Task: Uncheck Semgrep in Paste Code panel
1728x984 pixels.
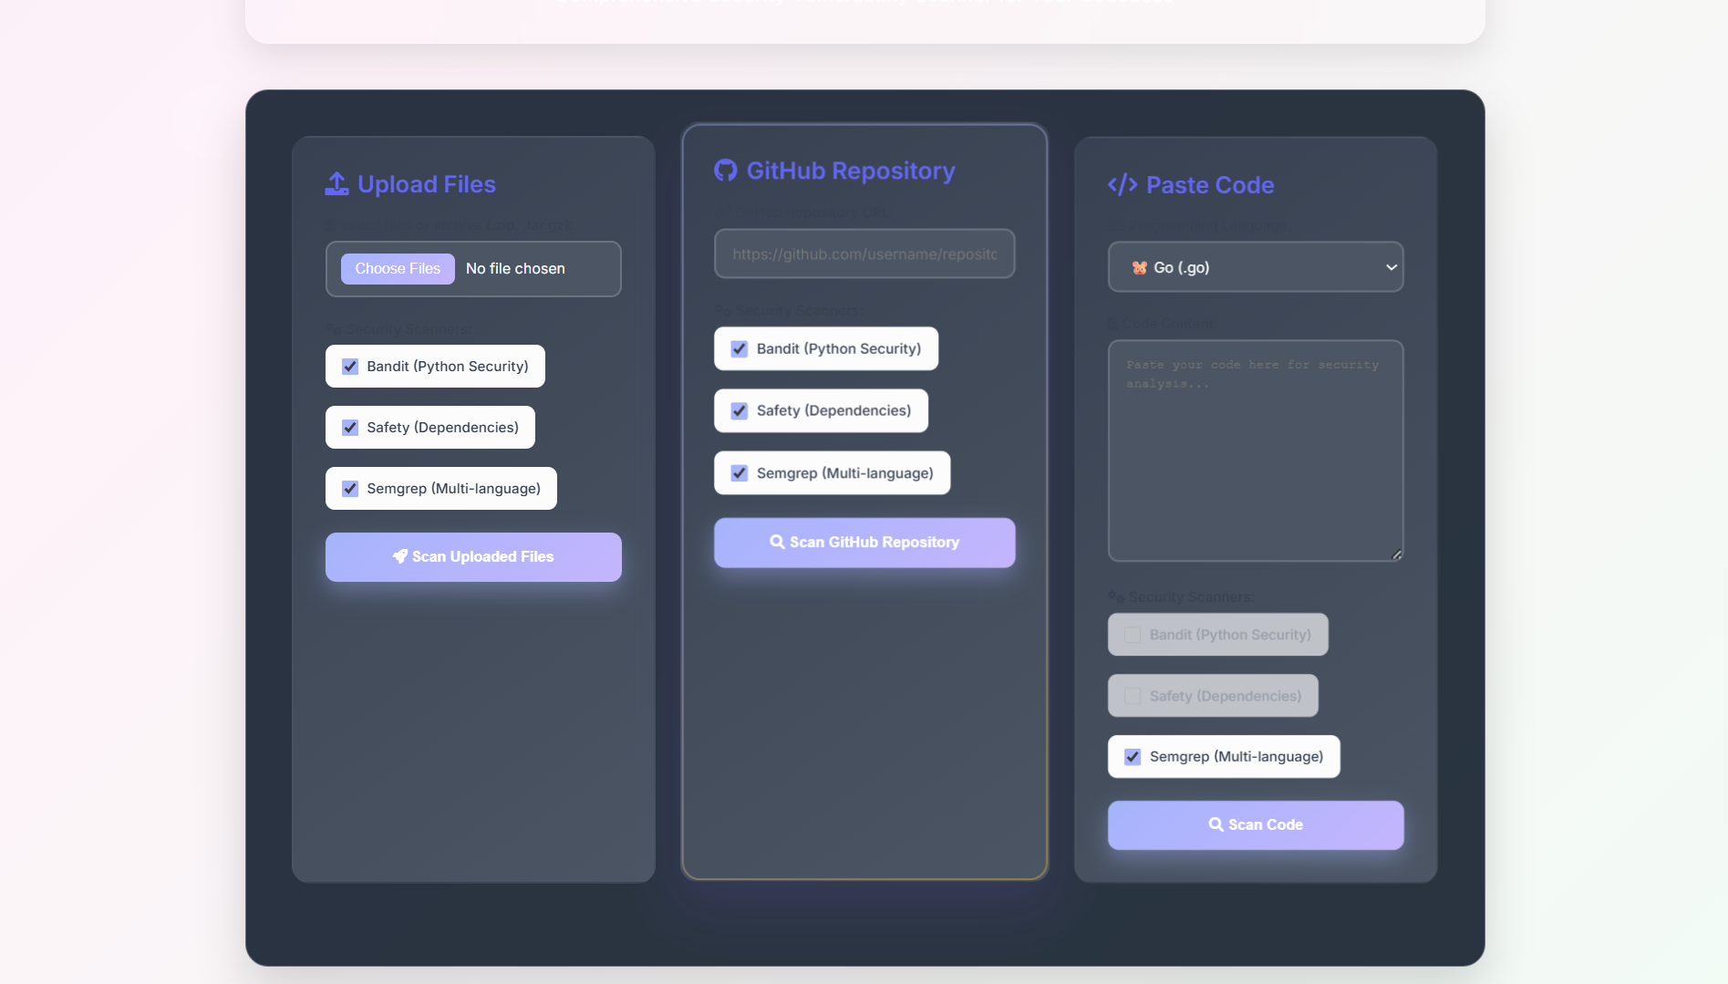Action: tap(1133, 757)
